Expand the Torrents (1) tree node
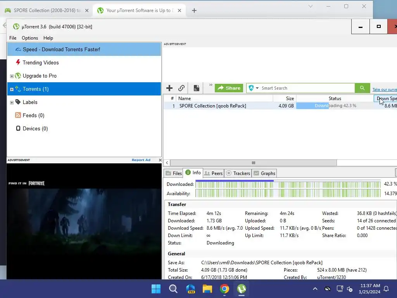397x298 pixels. (12, 89)
